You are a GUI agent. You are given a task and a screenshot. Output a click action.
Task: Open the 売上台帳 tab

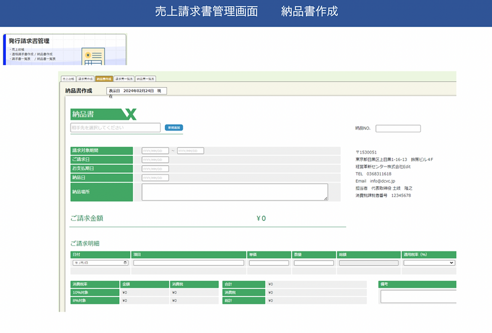[x=68, y=79]
